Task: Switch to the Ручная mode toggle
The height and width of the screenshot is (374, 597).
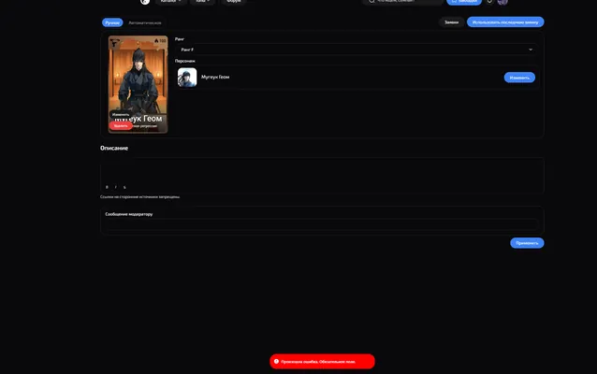Action: click(112, 22)
